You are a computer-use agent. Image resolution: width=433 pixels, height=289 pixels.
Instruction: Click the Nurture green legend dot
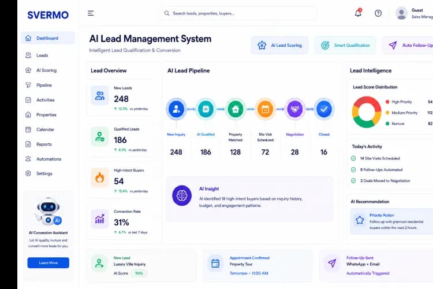click(387, 124)
